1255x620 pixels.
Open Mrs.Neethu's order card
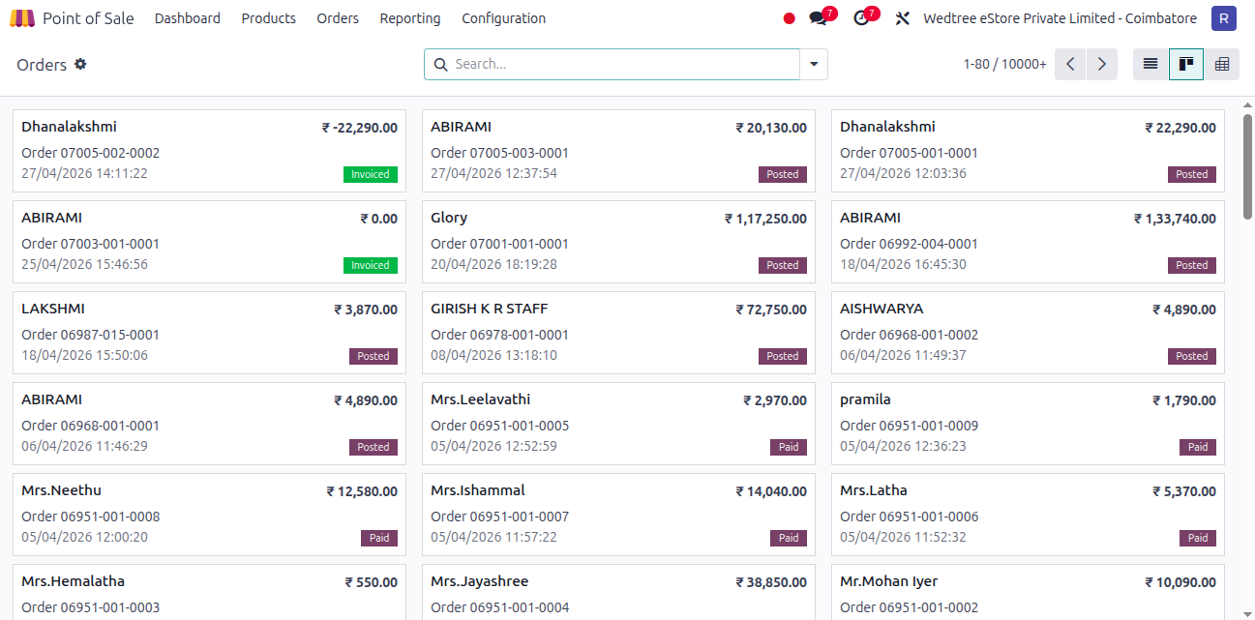(x=209, y=515)
